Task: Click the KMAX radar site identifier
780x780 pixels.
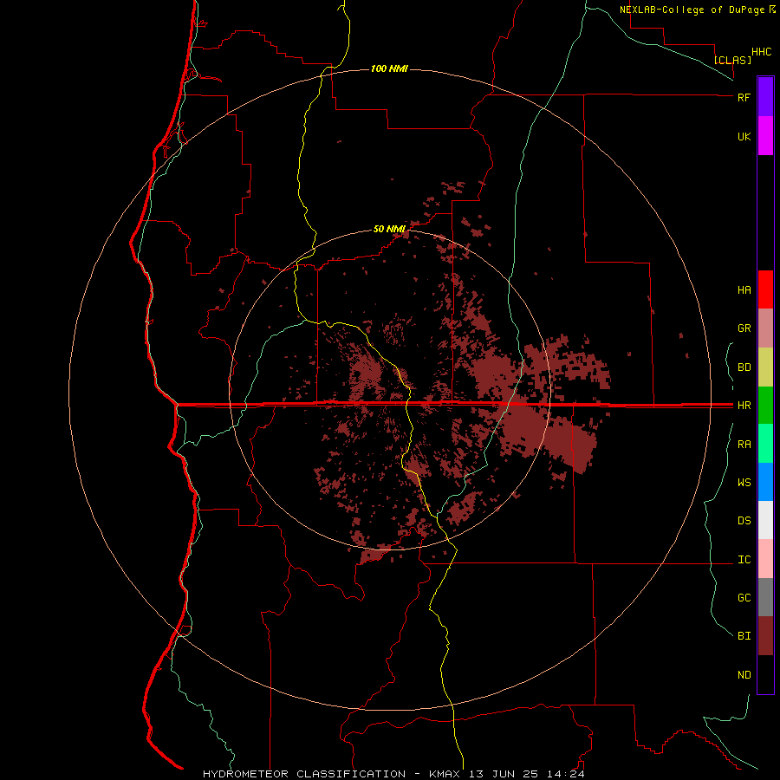Action: click(x=445, y=774)
